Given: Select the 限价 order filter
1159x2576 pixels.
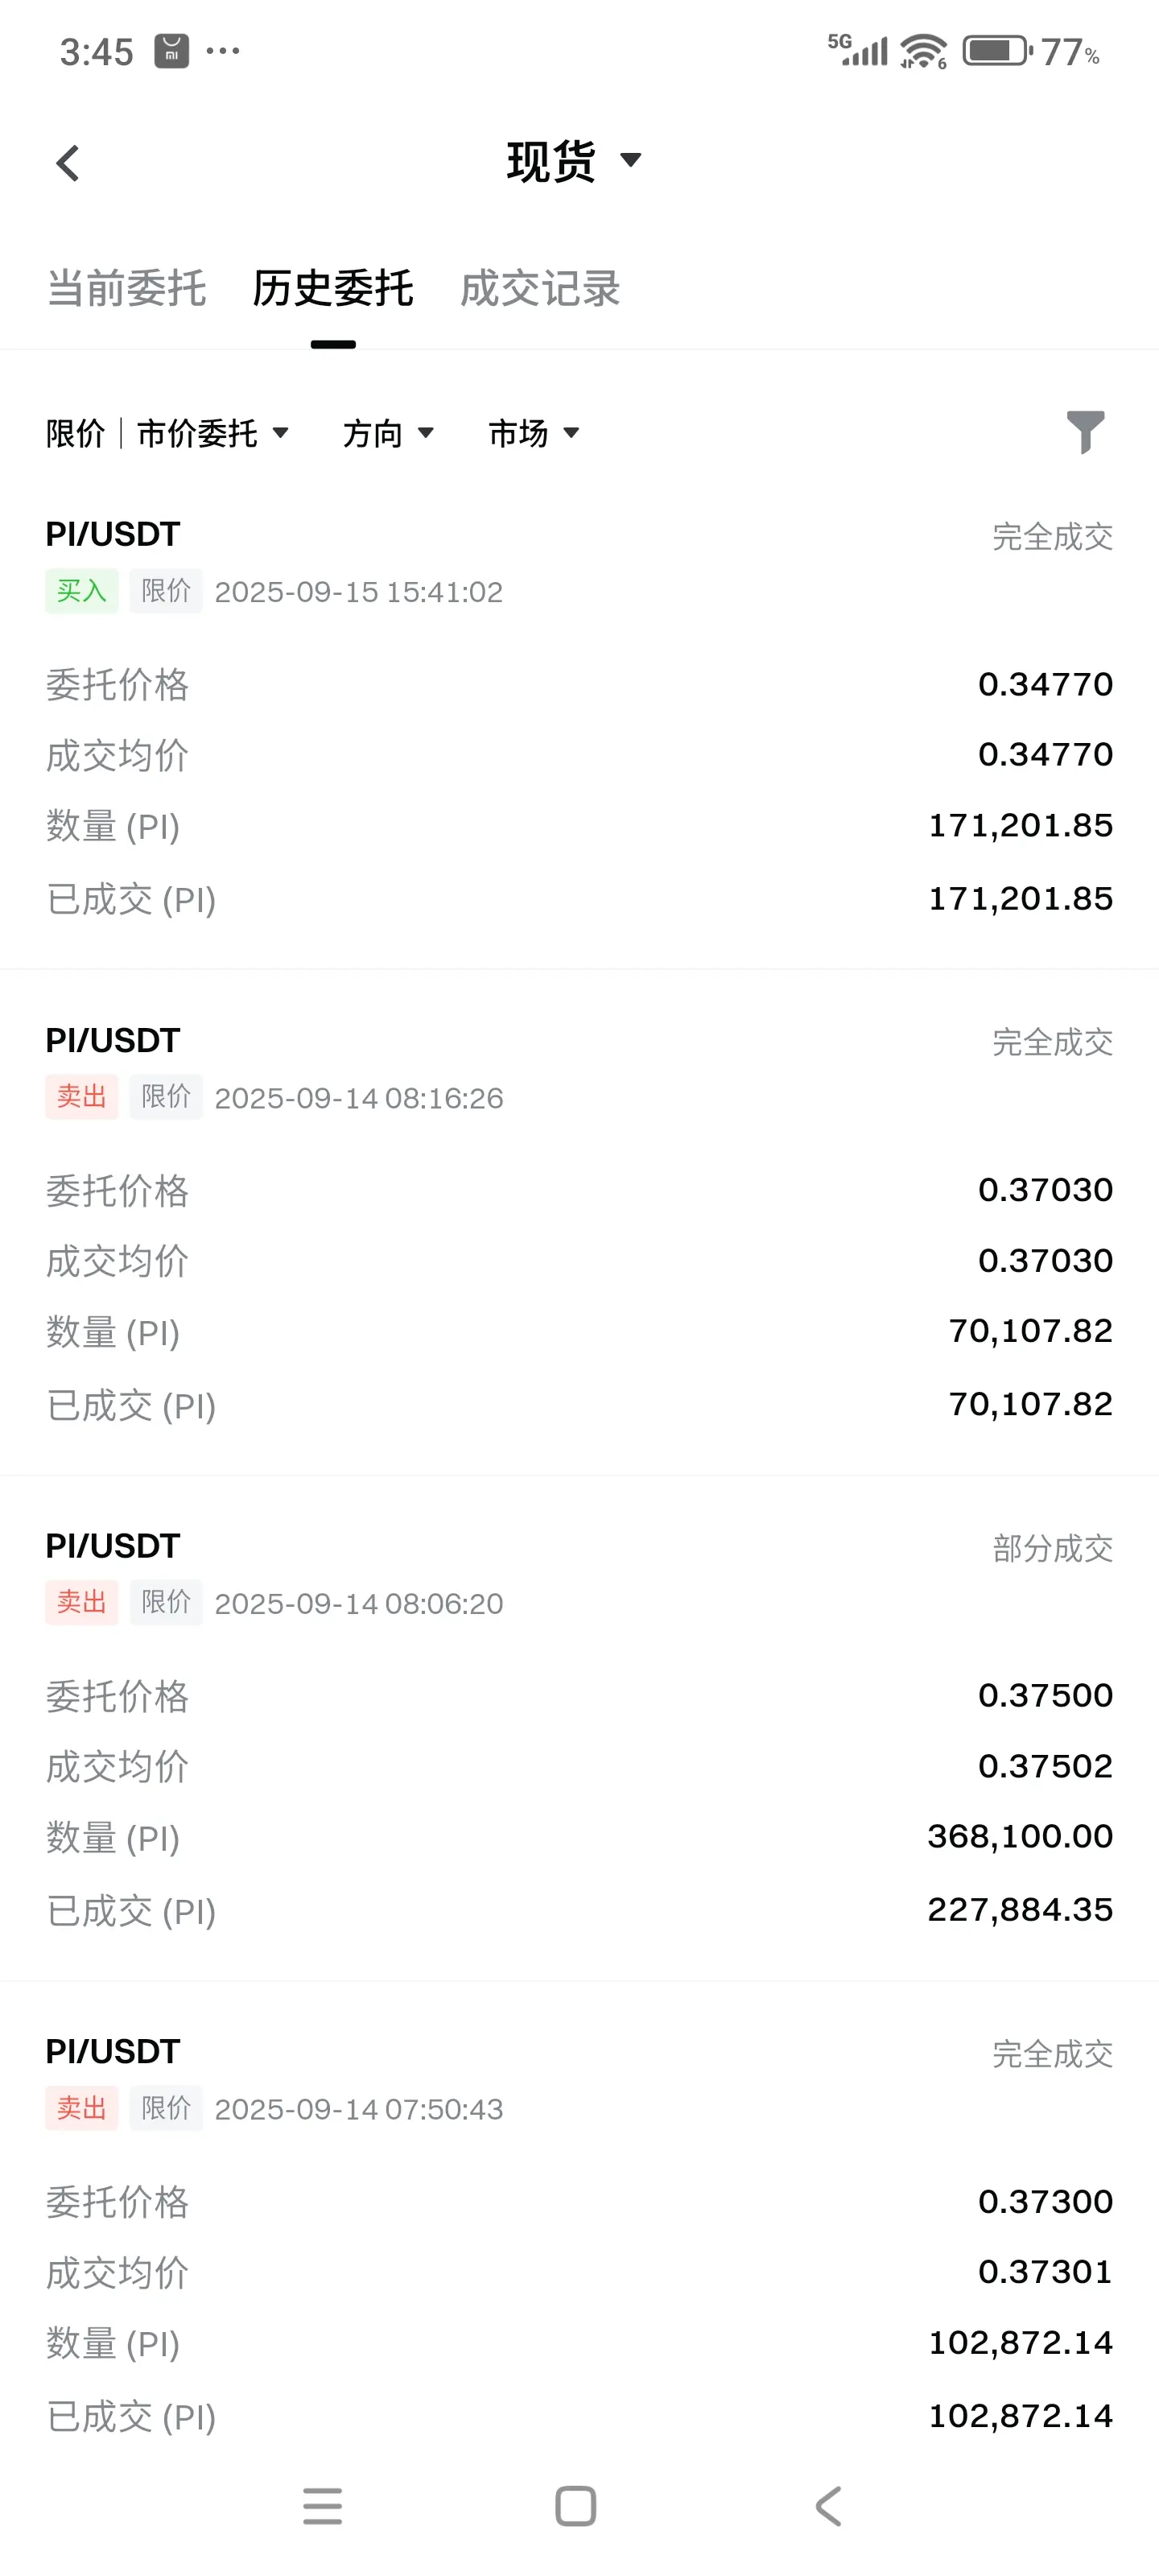Looking at the screenshot, I should [76, 433].
